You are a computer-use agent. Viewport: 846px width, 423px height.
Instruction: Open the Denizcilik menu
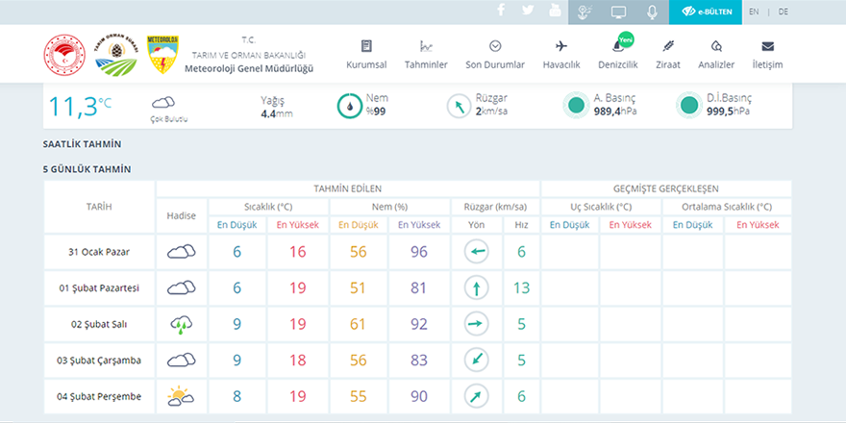[x=618, y=55]
